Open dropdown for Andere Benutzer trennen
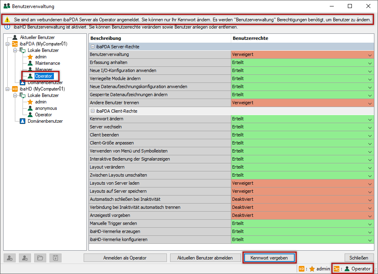 pos(370,103)
